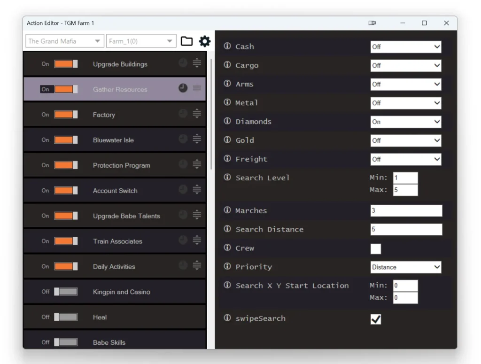This screenshot has height=364, width=481.
Task: Click the action list vertical scrollbar
Action: [x=211, y=114]
